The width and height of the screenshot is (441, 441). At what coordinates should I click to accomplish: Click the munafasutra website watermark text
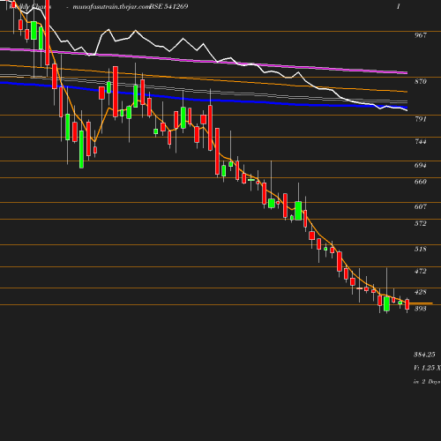112,7
